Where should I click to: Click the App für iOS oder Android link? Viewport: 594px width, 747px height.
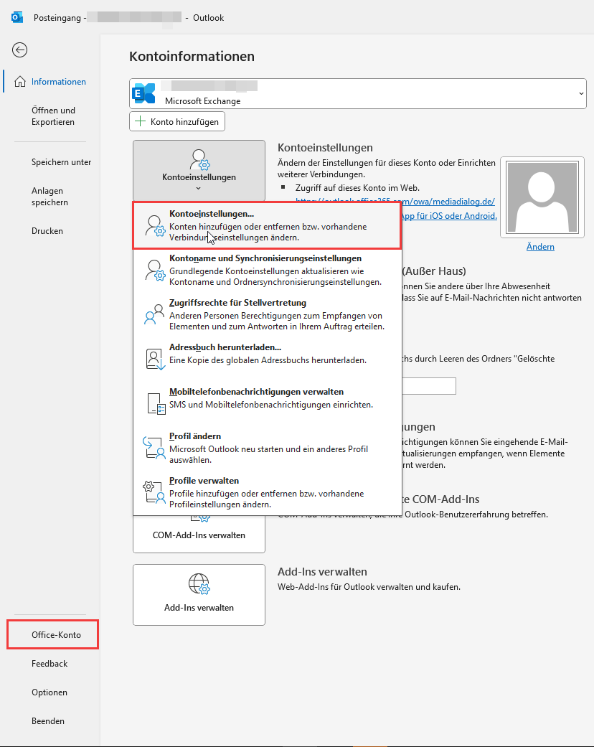[x=449, y=216]
